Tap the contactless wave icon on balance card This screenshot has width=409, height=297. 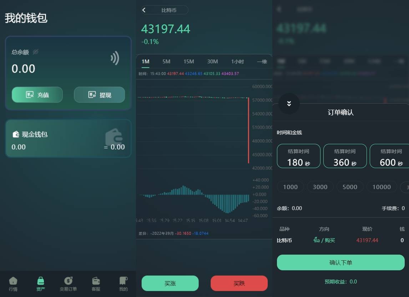point(115,58)
